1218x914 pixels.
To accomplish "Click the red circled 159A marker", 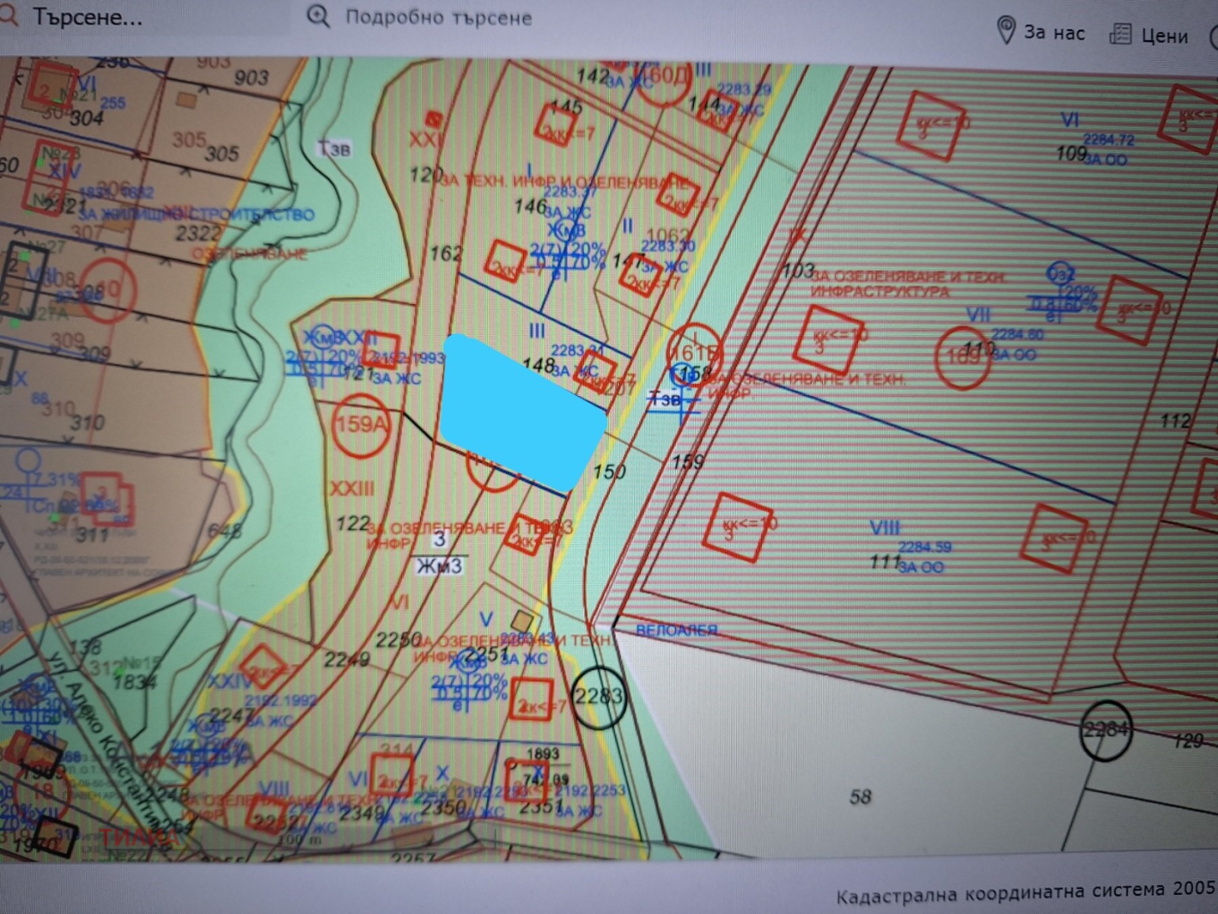I will [360, 423].
